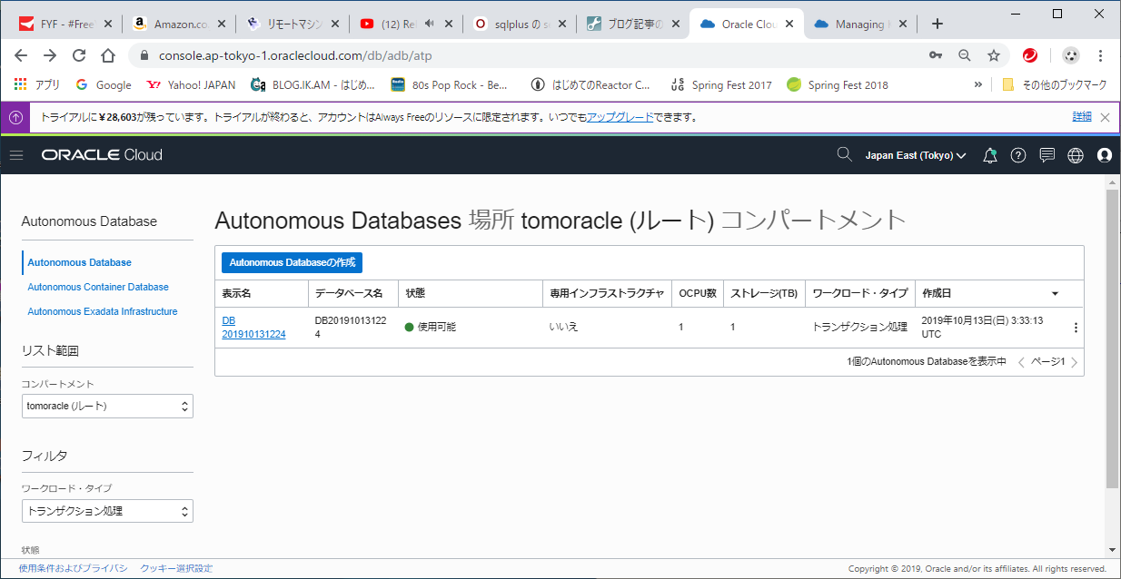Open the Japan East (Tokyo) region dropdown
The image size is (1121, 579).
[916, 155]
